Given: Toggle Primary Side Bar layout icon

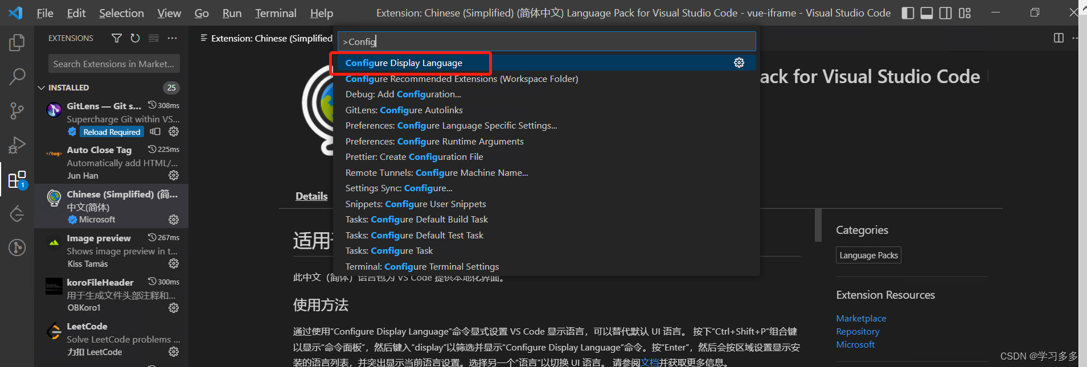Looking at the screenshot, I should pyautogui.click(x=908, y=13).
